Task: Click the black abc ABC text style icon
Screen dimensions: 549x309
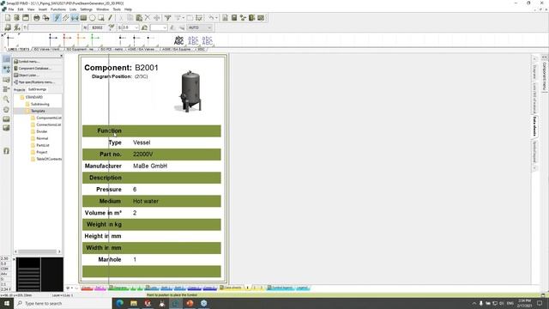Action: coord(178,40)
